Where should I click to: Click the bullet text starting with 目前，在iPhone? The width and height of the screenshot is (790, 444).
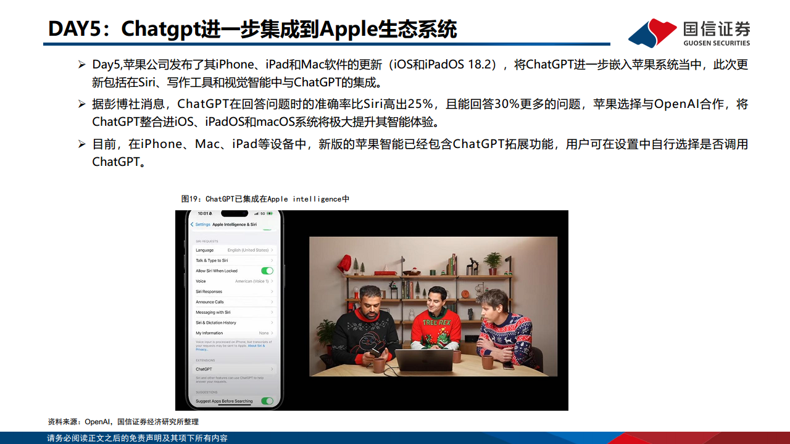pyautogui.click(x=420, y=153)
